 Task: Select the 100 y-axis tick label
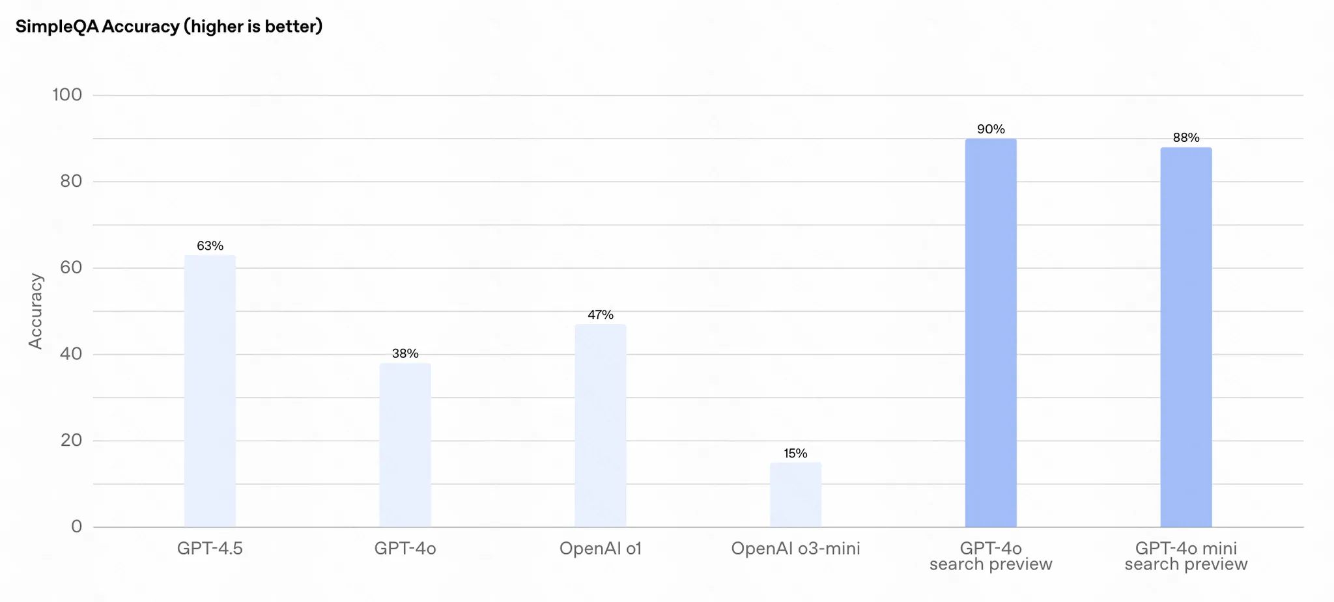(x=67, y=95)
